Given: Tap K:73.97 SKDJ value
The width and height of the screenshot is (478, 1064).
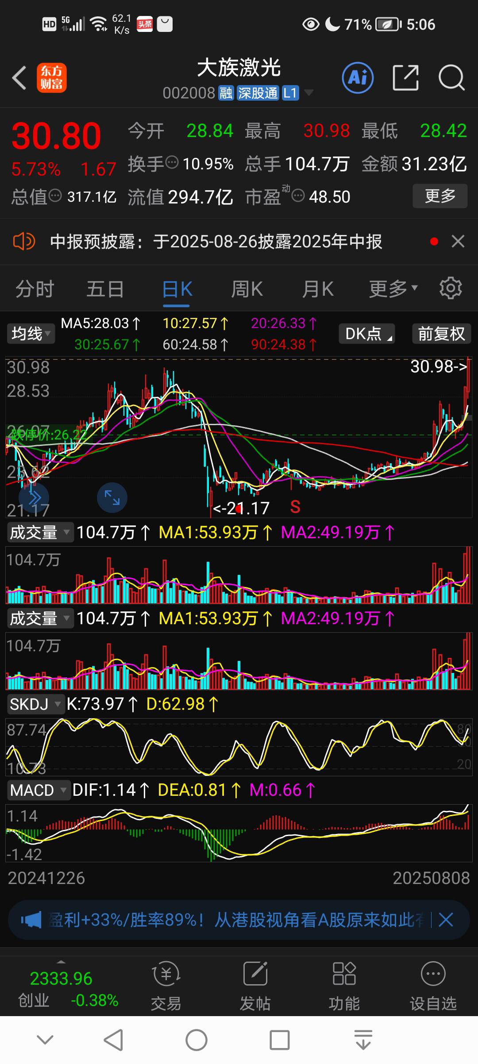Looking at the screenshot, I should pyautogui.click(x=102, y=704).
